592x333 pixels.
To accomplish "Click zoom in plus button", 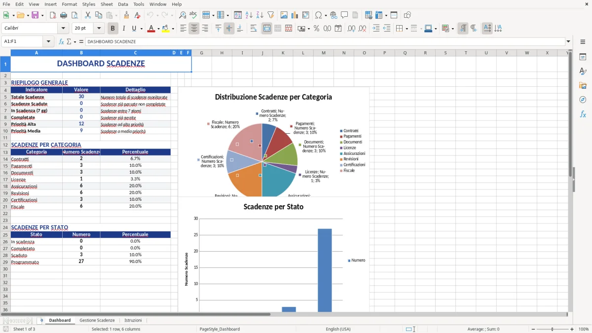I will pyautogui.click(x=572, y=329).
